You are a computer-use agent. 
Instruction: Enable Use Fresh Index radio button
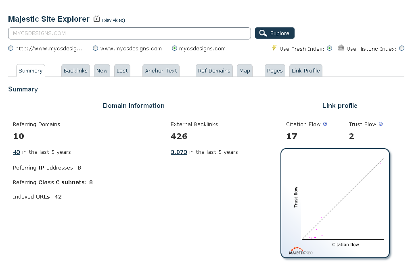pos(330,48)
